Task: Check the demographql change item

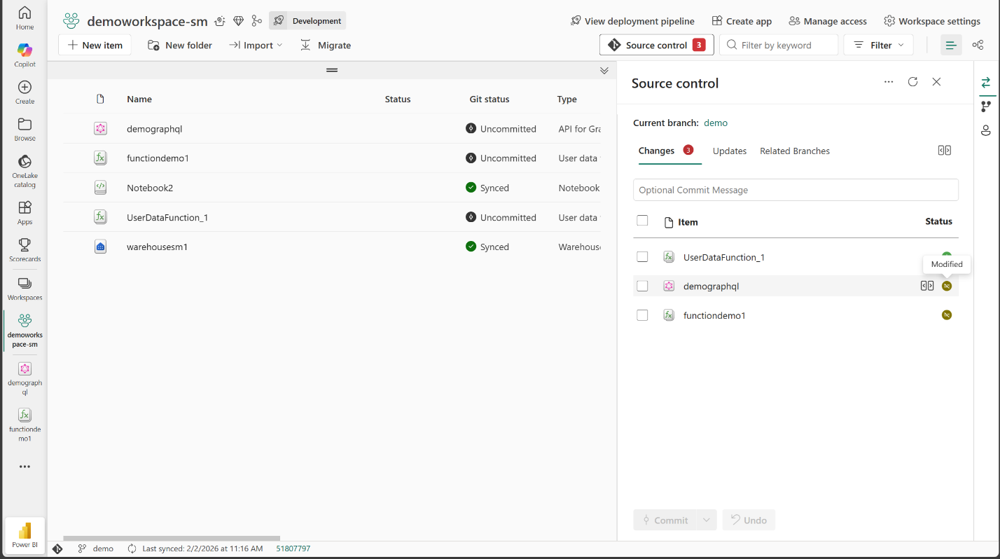Action: pyautogui.click(x=642, y=286)
